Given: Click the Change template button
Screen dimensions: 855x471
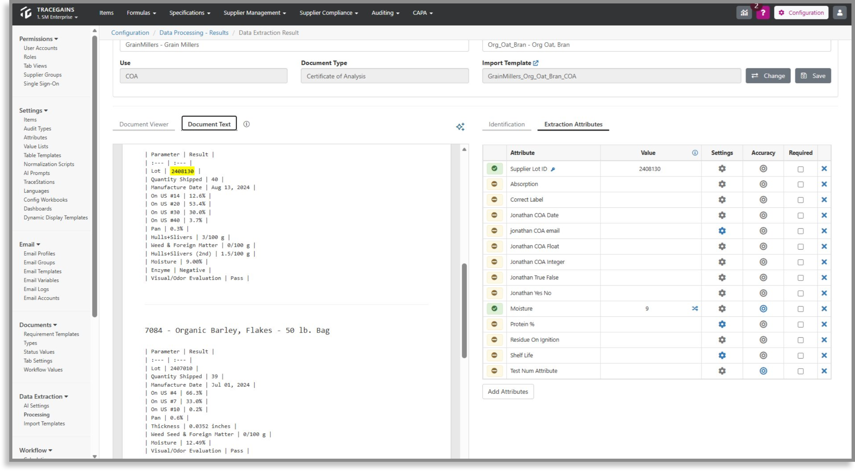Looking at the screenshot, I should tap(768, 76).
